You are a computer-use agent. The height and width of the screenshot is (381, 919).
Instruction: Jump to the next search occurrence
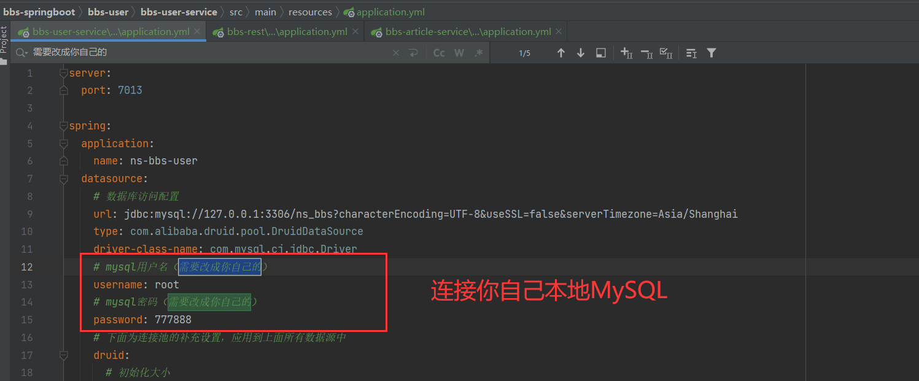point(580,53)
